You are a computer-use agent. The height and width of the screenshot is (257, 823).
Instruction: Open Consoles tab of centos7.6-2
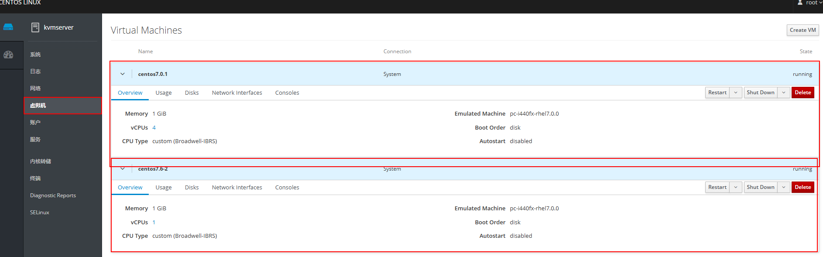tap(287, 188)
